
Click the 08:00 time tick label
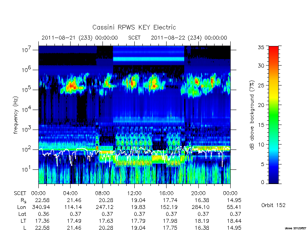point(102,194)
